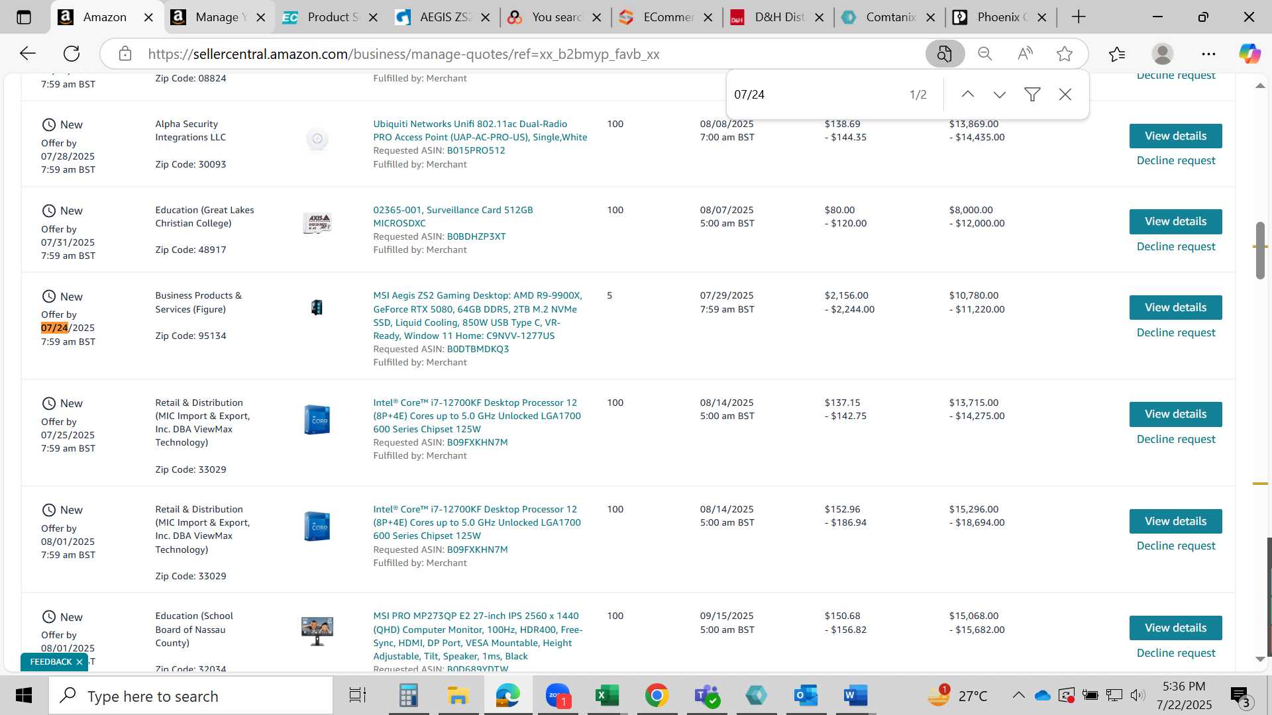Decline the Ubiquiti Unifi quote request
1272x715 pixels.
pos(1176,161)
